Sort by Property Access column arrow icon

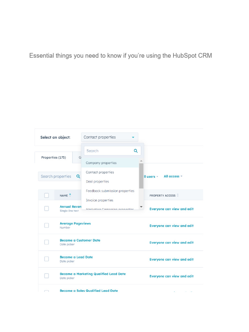(178, 196)
